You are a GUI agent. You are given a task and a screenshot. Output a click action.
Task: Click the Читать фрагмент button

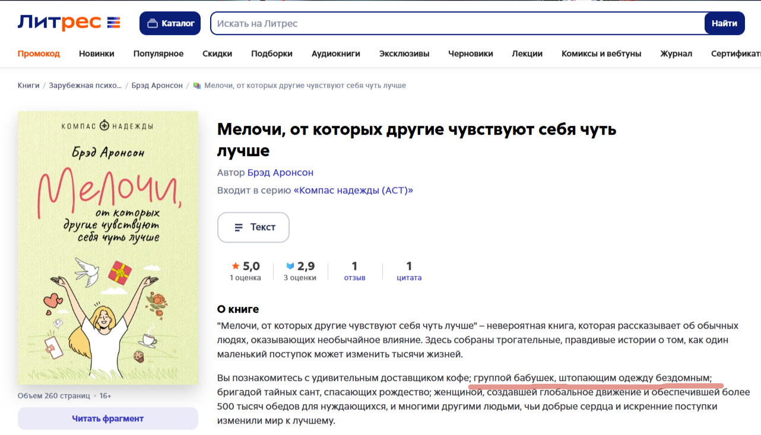coord(108,418)
